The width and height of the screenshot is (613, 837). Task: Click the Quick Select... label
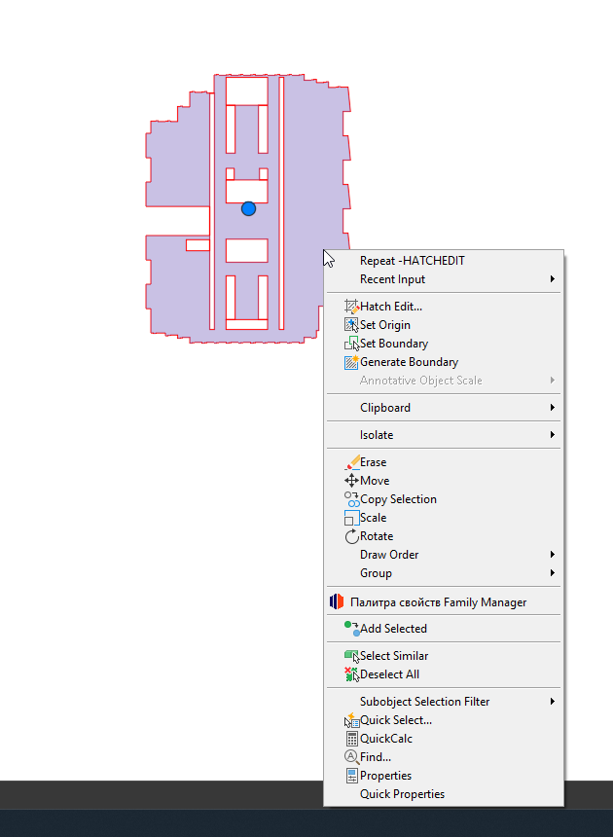coord(396,720)
